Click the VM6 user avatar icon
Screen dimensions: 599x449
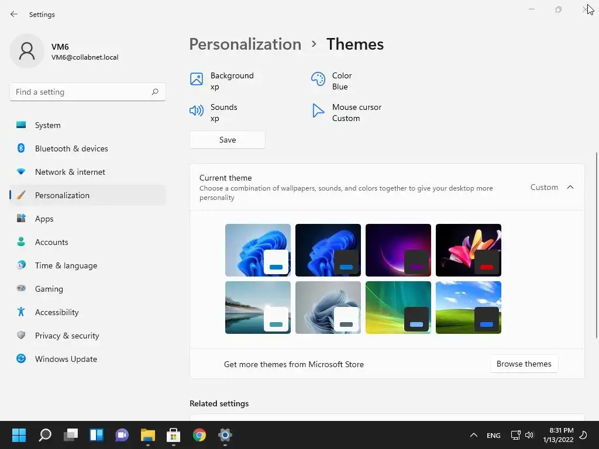(x=27, y=51)
